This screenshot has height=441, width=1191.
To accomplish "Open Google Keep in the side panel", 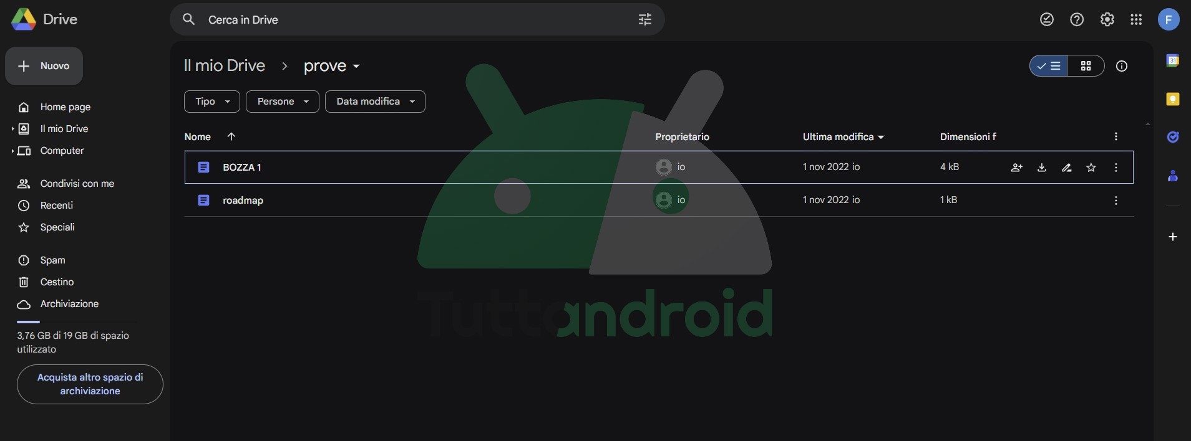I will click(x=1172, y=99).
